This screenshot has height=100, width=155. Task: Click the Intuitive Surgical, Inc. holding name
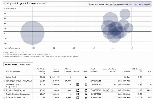16,90
